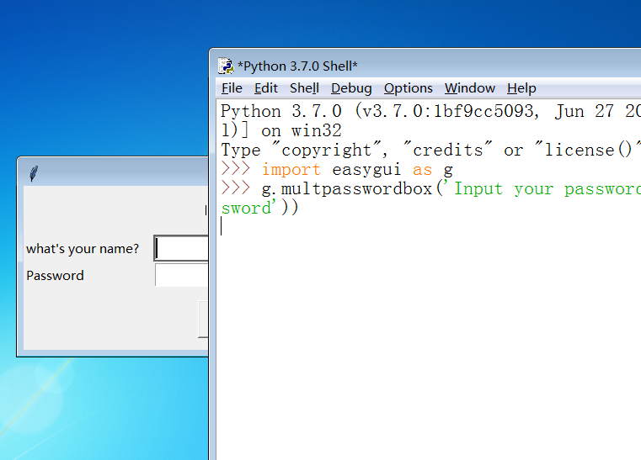Focus the Password input field
Image resolution: width=641 pixels, height=460 pixels.
(x=181, y=275)
